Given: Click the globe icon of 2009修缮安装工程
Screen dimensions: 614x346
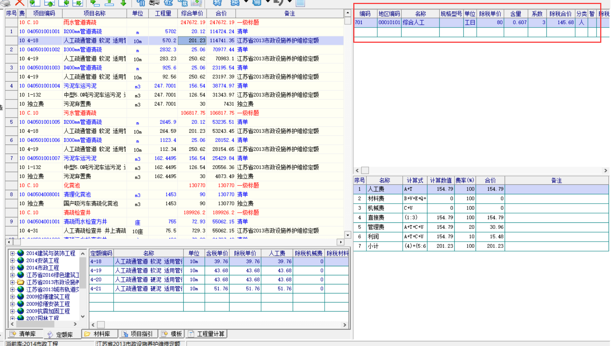Looking at the screenshot, I should tap(21, 304).
